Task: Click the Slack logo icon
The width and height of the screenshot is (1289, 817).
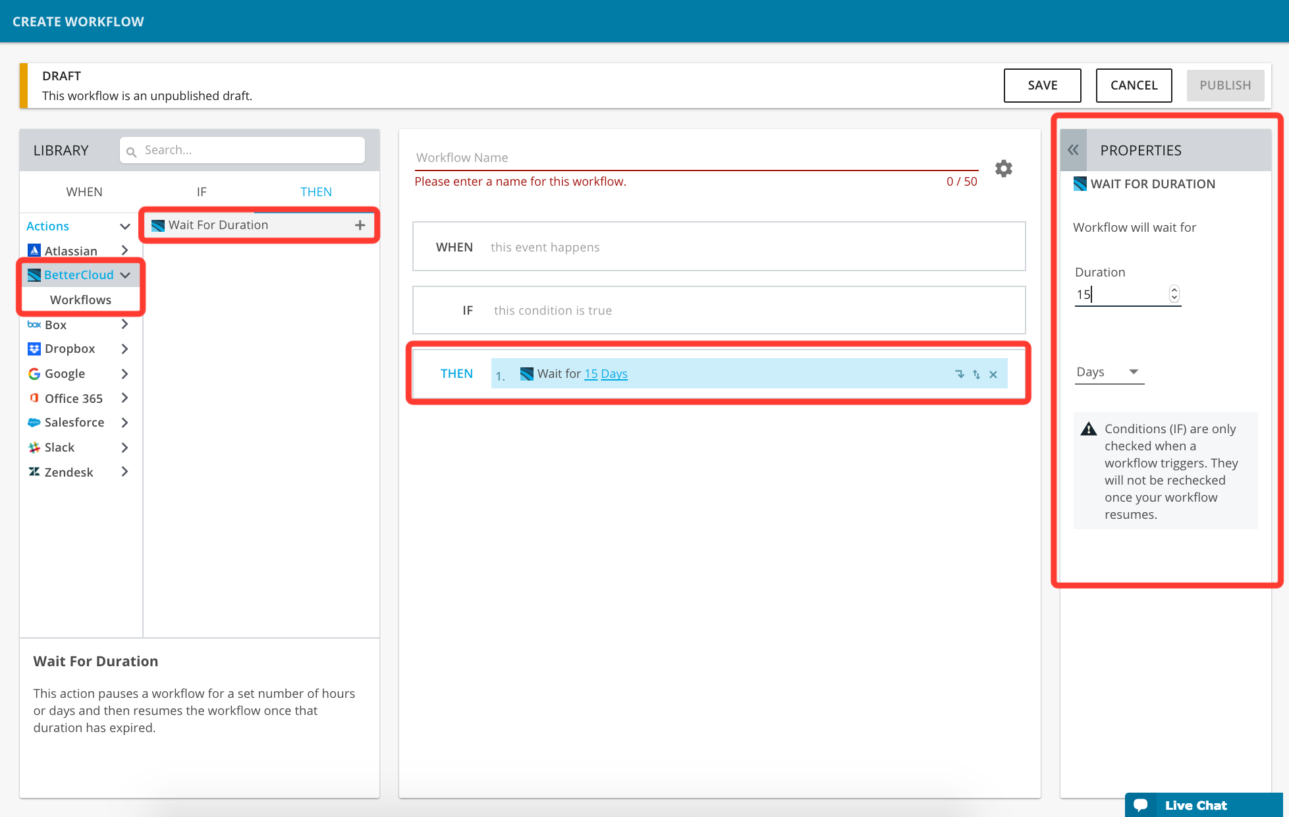Action: [x=34, y=448]
